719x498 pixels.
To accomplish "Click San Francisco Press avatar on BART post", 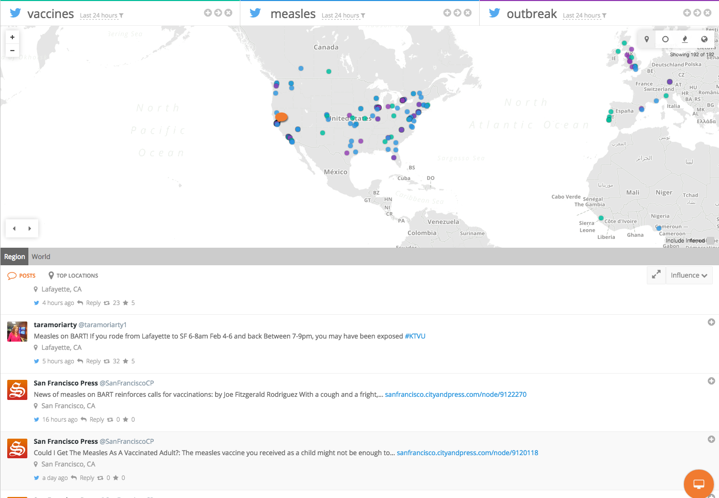I will (x=17, y=390).
